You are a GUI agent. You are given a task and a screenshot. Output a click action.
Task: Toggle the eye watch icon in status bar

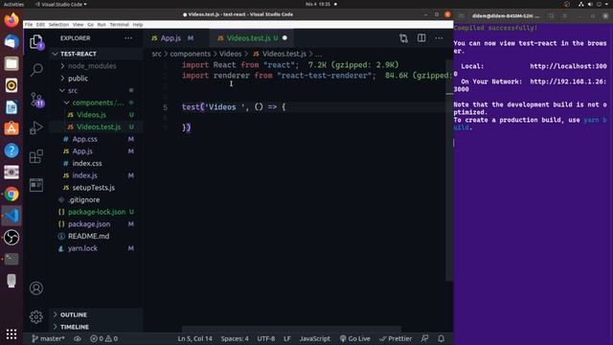[78, 338]
